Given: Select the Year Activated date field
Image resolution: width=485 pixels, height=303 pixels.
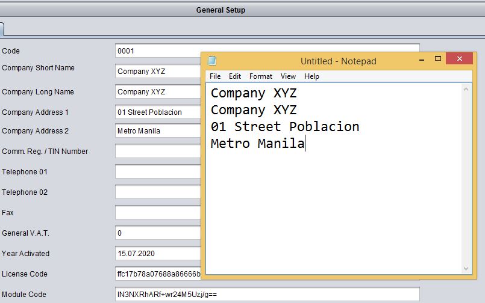Looking at the screenshot, I should [x=158, y=254].
